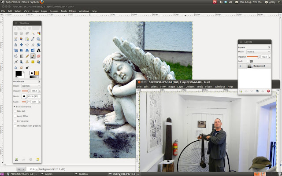Select the Zoom magnifier tool
Viewport: 282px width, 176px height.
(38, 39)
